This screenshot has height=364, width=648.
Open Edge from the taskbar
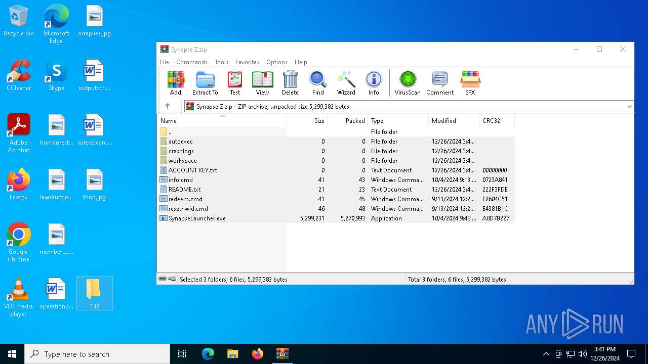pyautogui.click(x=208, y=354)
